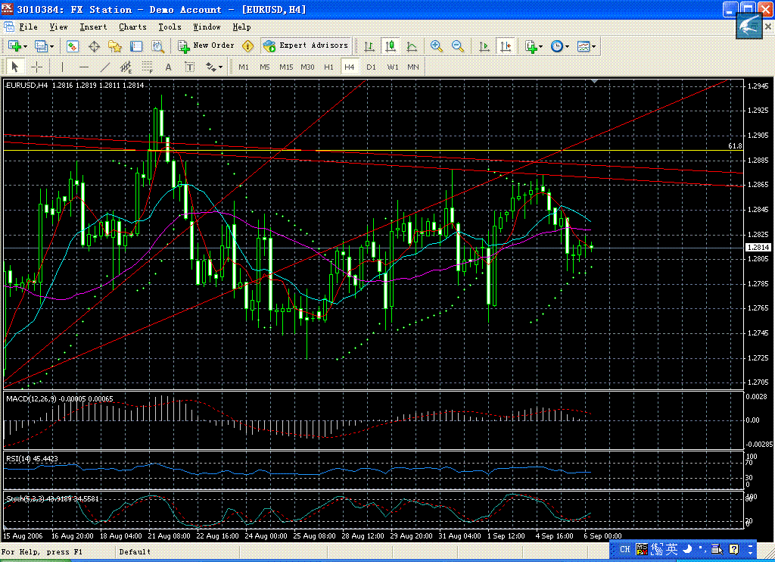Toggle the Auto Scroll chart button

pyautogui.click(x=484, y=46)
